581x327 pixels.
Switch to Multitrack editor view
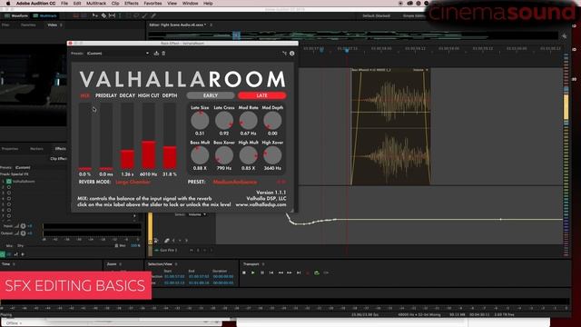pyautogui.click(x=44, y=16)
